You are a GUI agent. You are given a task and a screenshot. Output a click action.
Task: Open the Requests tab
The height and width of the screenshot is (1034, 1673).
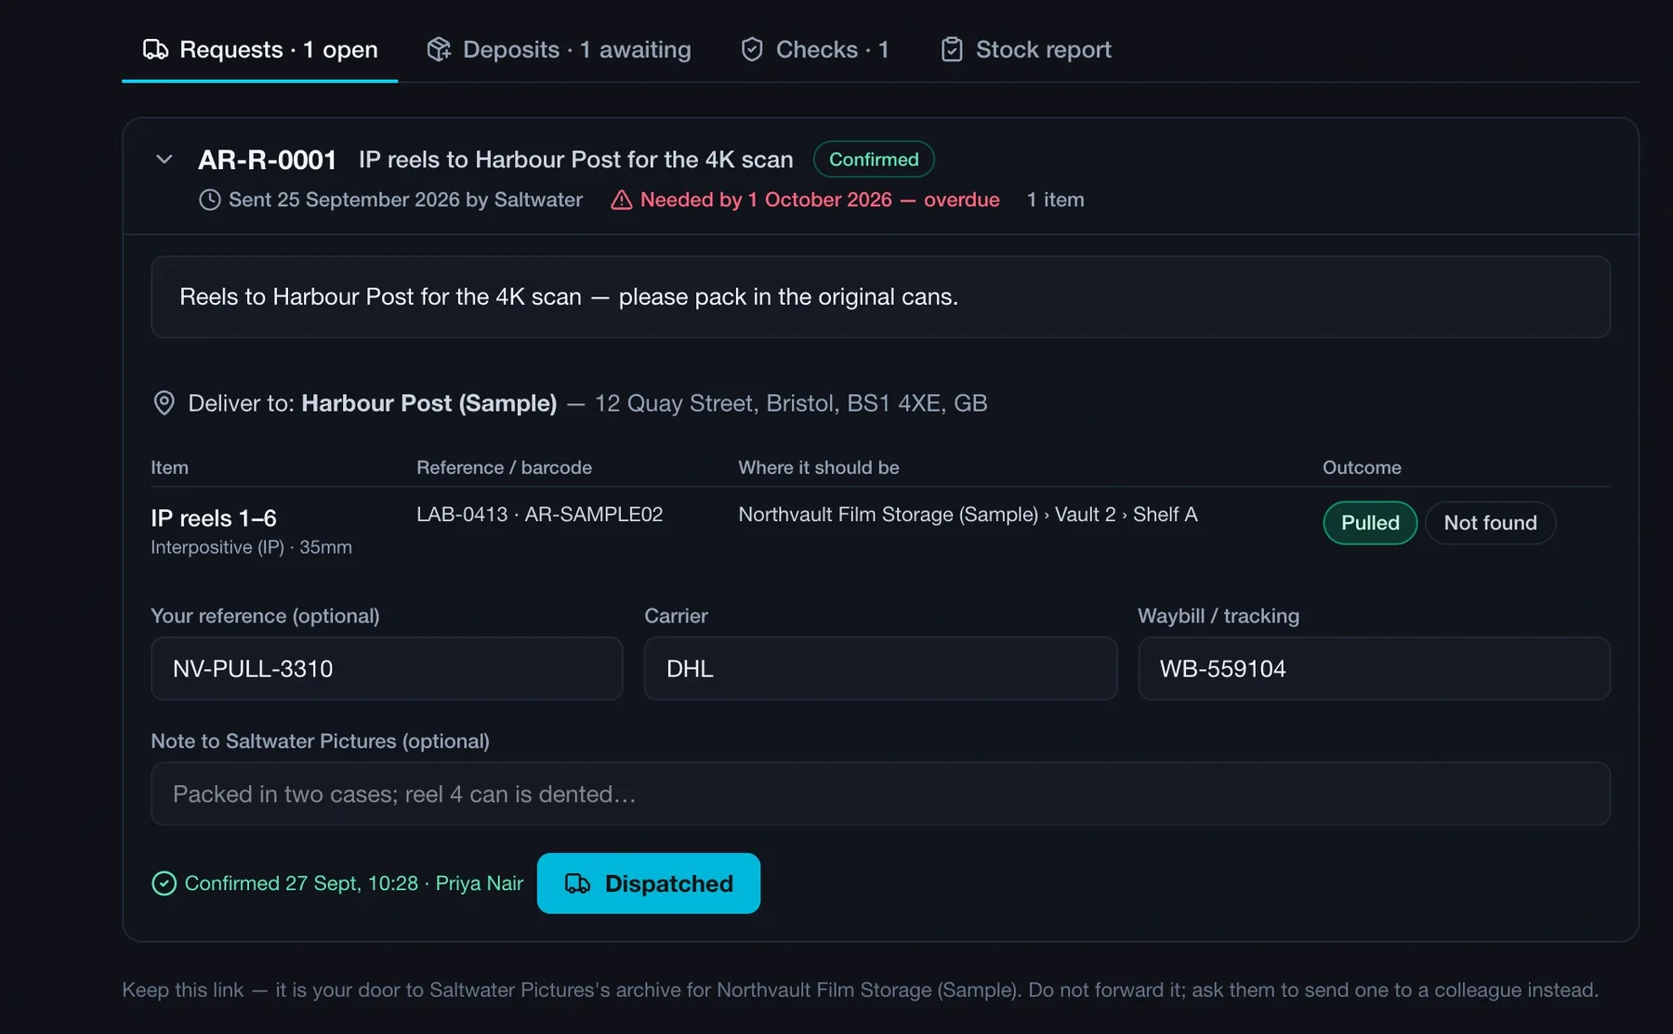pyautogui.click(x=259, y=49)
